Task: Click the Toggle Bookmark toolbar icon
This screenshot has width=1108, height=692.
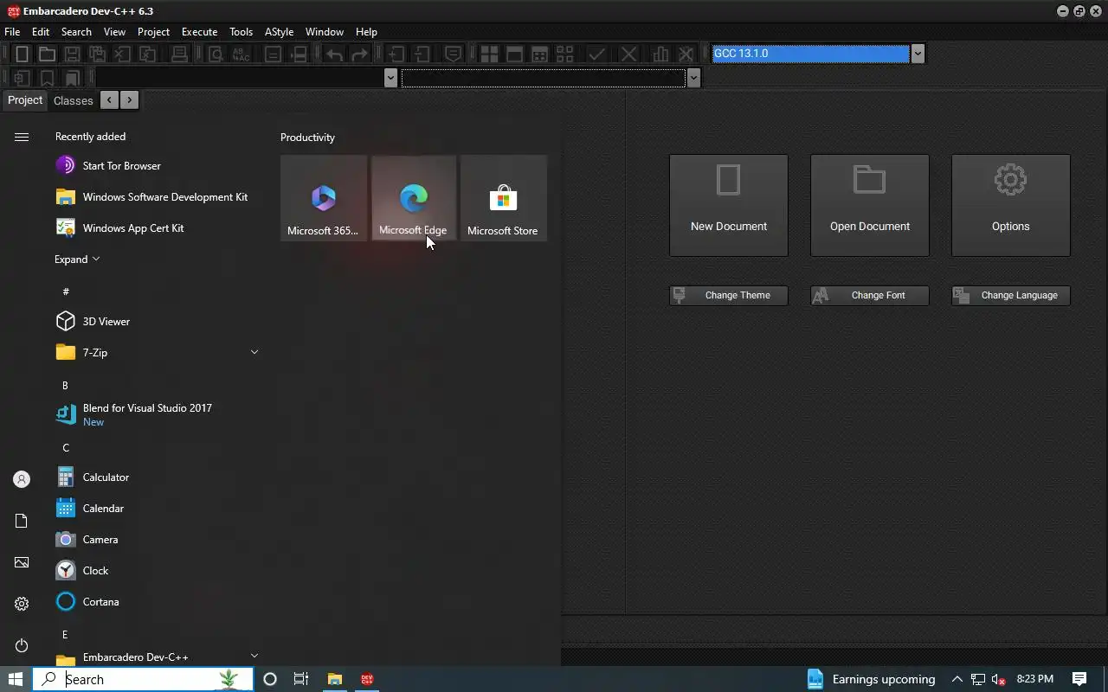Action: tap(48, 78)
